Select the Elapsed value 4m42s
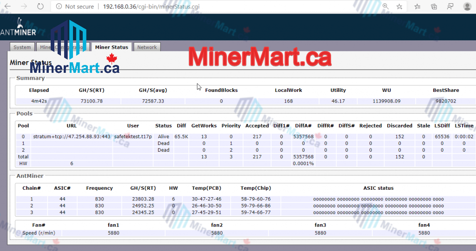 (x=39, y=101)
